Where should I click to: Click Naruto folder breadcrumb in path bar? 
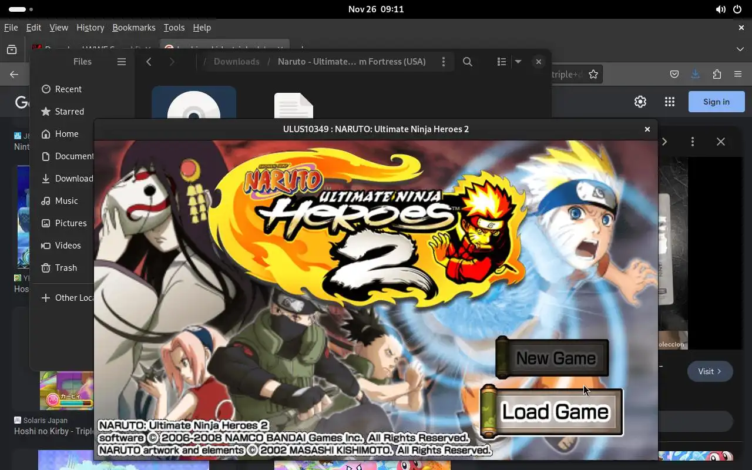tap(352, 62)
